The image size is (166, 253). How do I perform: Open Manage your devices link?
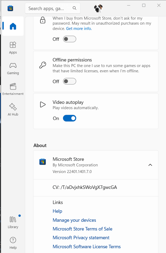pos(74,220)
